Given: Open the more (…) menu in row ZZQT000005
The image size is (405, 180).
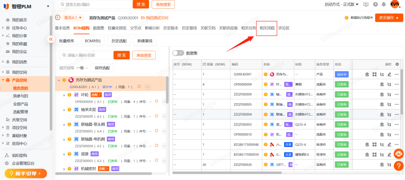Looking at the screenshot, I should click(397, 105).
